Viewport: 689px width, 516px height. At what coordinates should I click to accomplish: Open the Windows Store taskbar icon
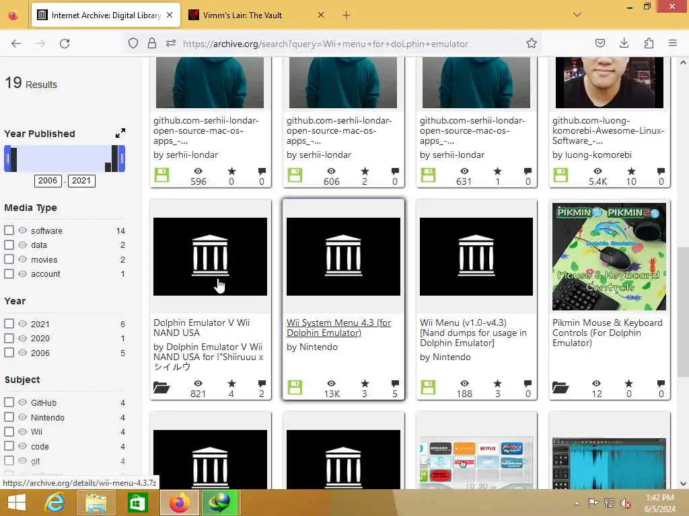tap(137, 503)
